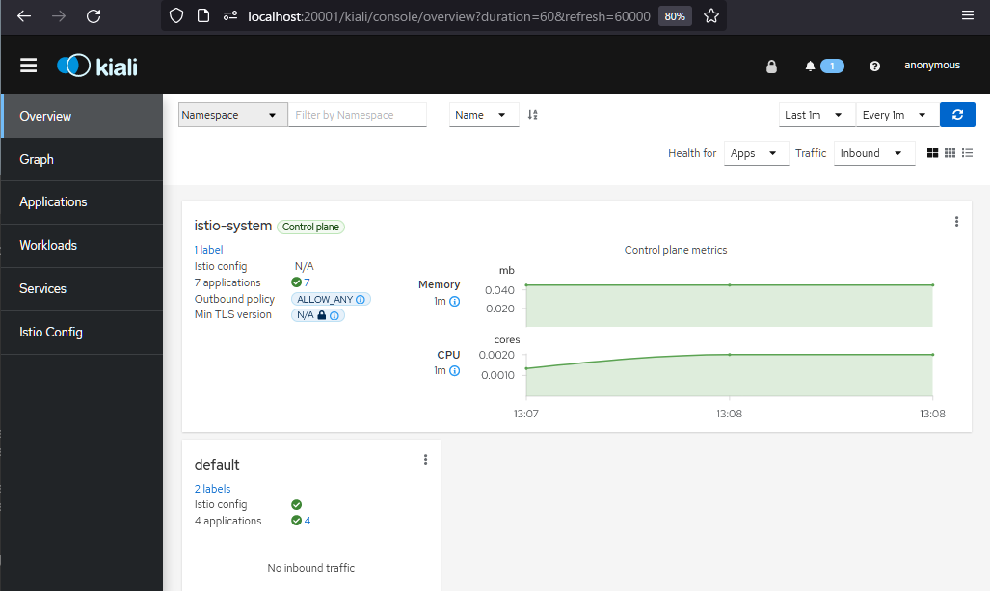
Task: Open Istio Config in the sidebar
Action: (51, 332)
